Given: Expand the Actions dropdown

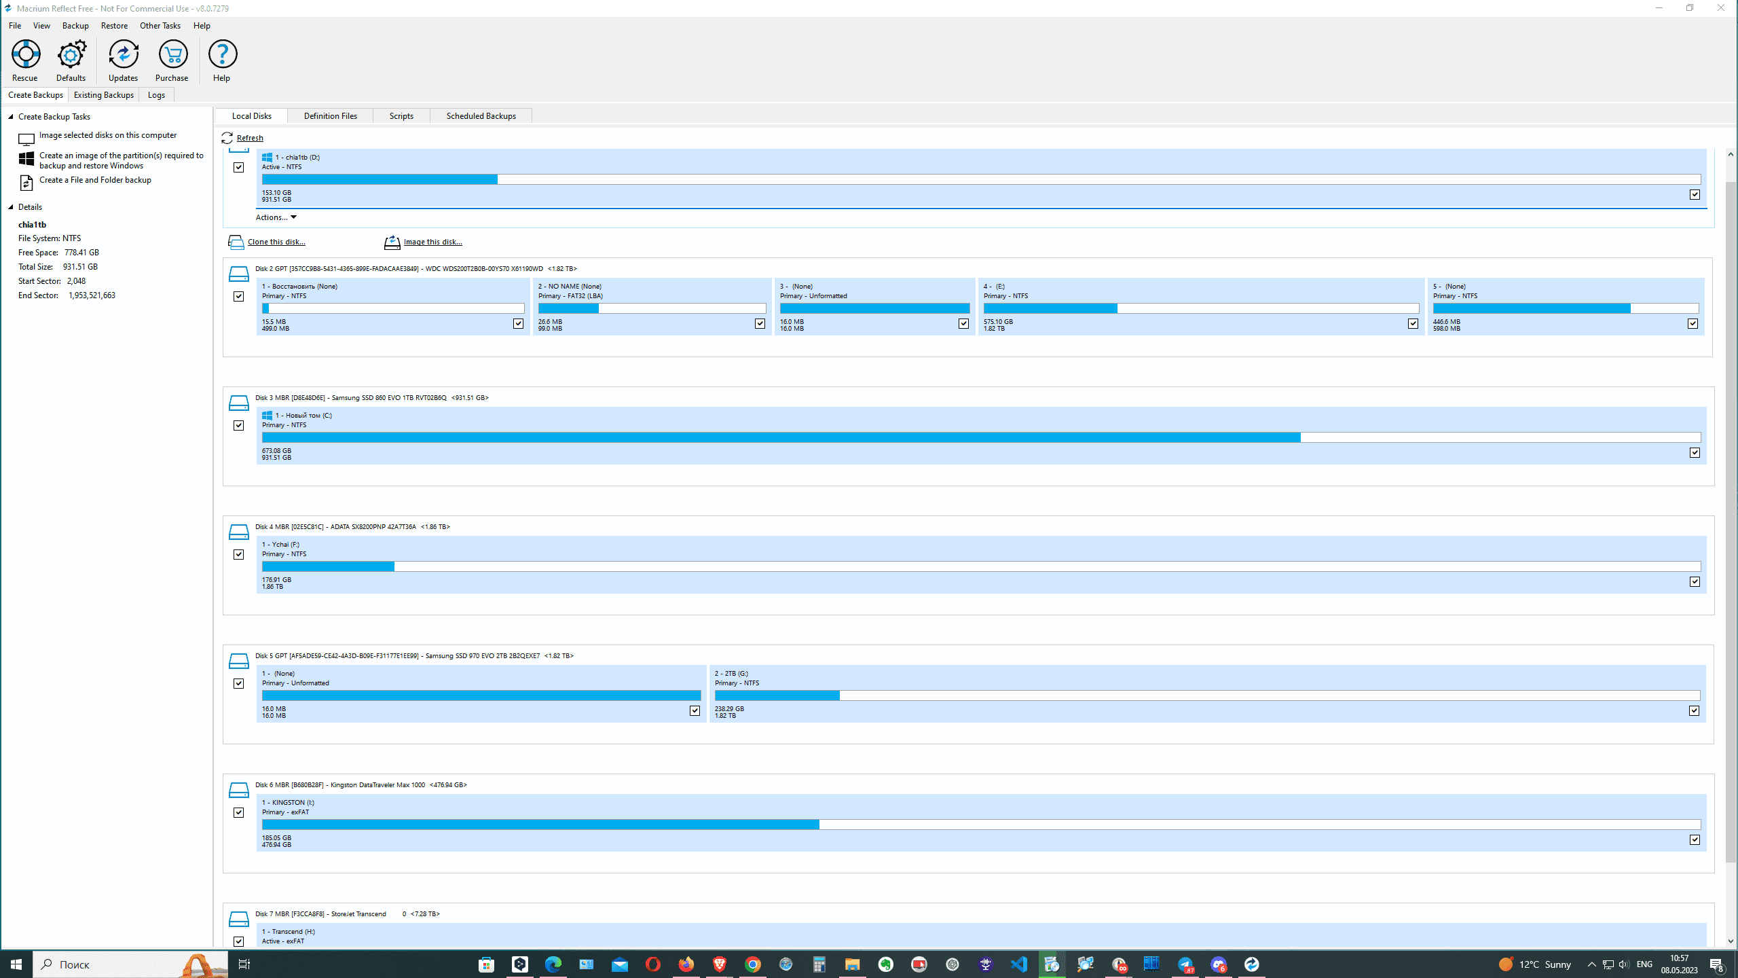Looking at the screenshot, I should pos(276,217).
